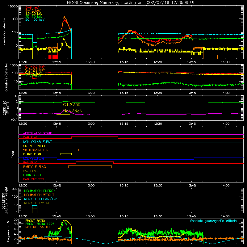Select the SAA_FLAG label

click(30, 162)
